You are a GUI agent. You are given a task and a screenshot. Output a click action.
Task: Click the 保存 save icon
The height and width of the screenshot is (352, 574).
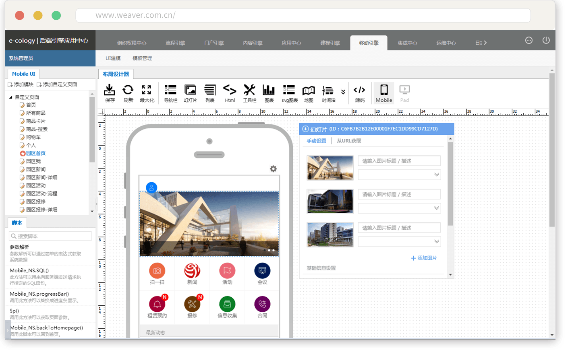(110, 90)
